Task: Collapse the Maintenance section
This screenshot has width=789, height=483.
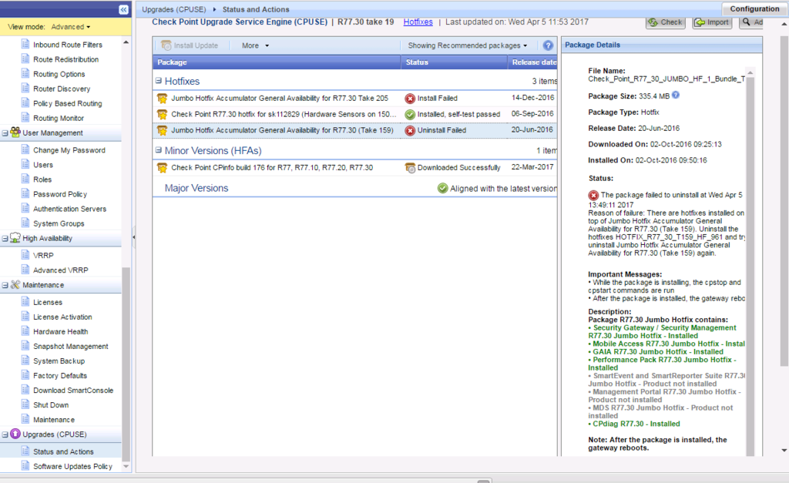Action: 5,285
